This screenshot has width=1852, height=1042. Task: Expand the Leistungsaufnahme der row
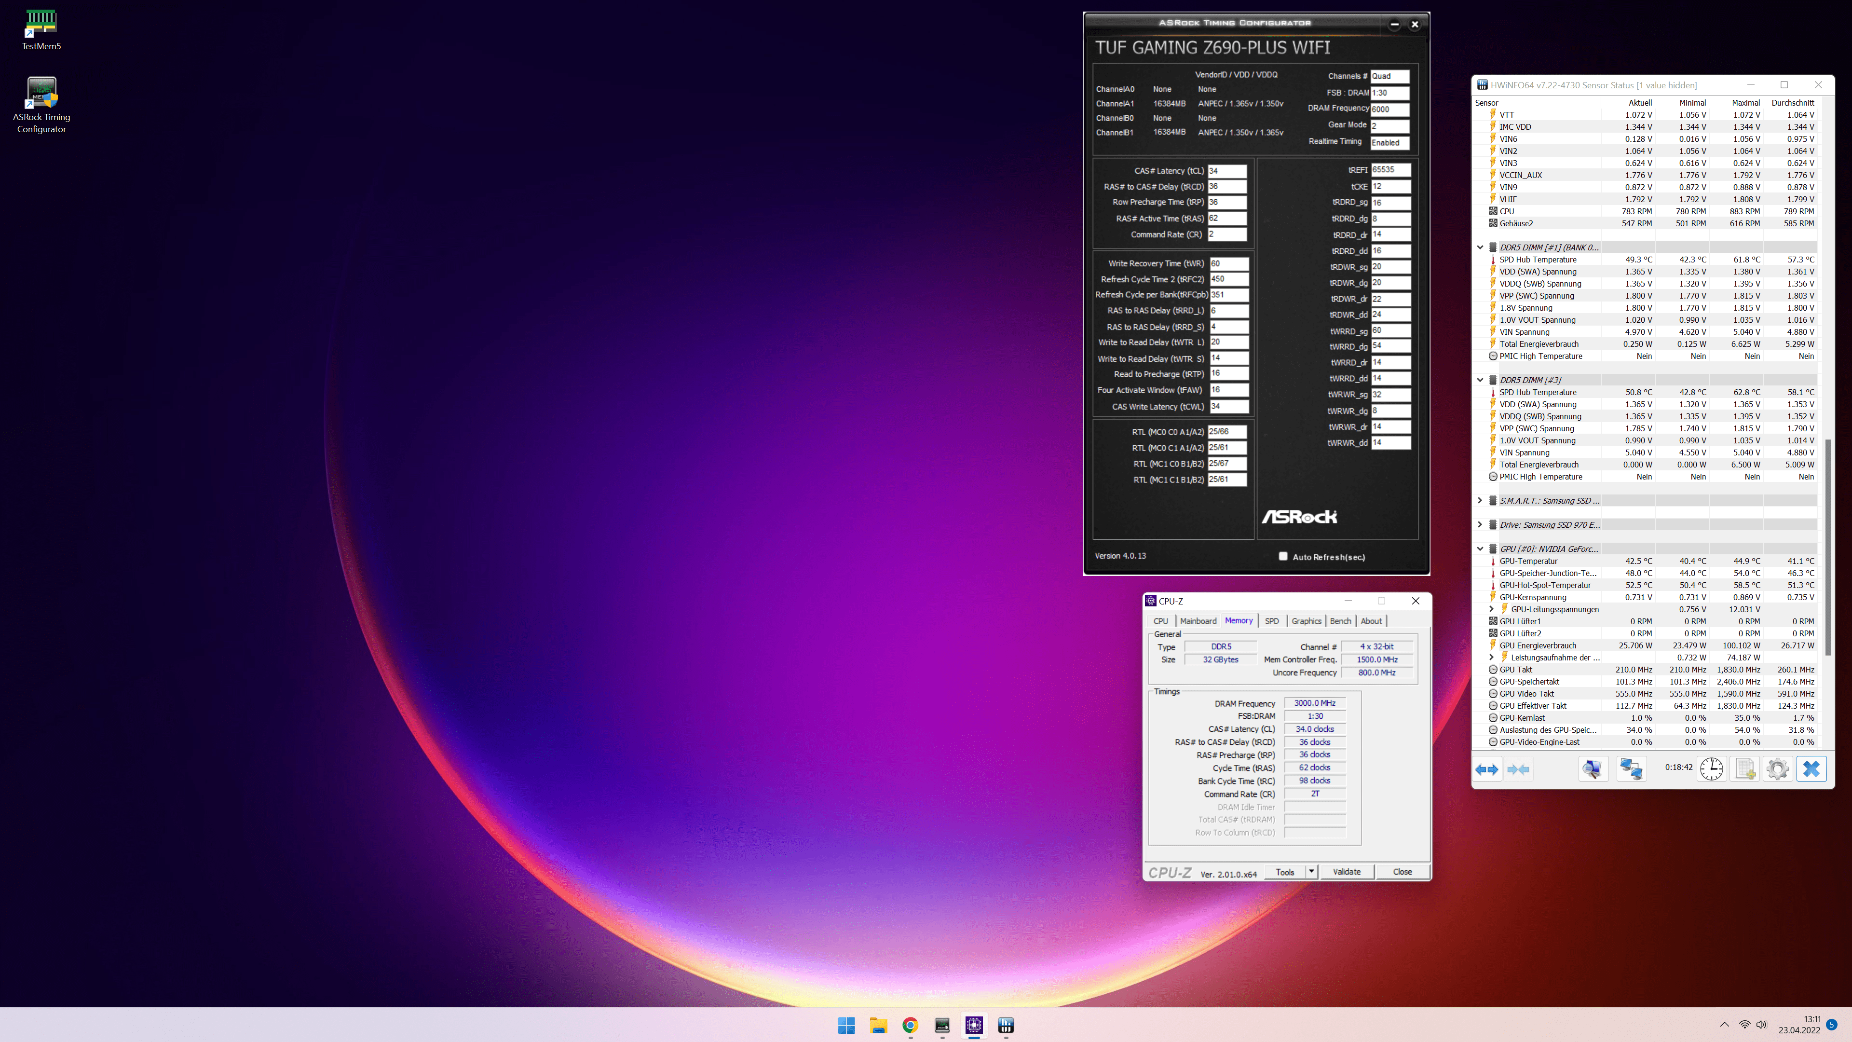(1491, 657)
